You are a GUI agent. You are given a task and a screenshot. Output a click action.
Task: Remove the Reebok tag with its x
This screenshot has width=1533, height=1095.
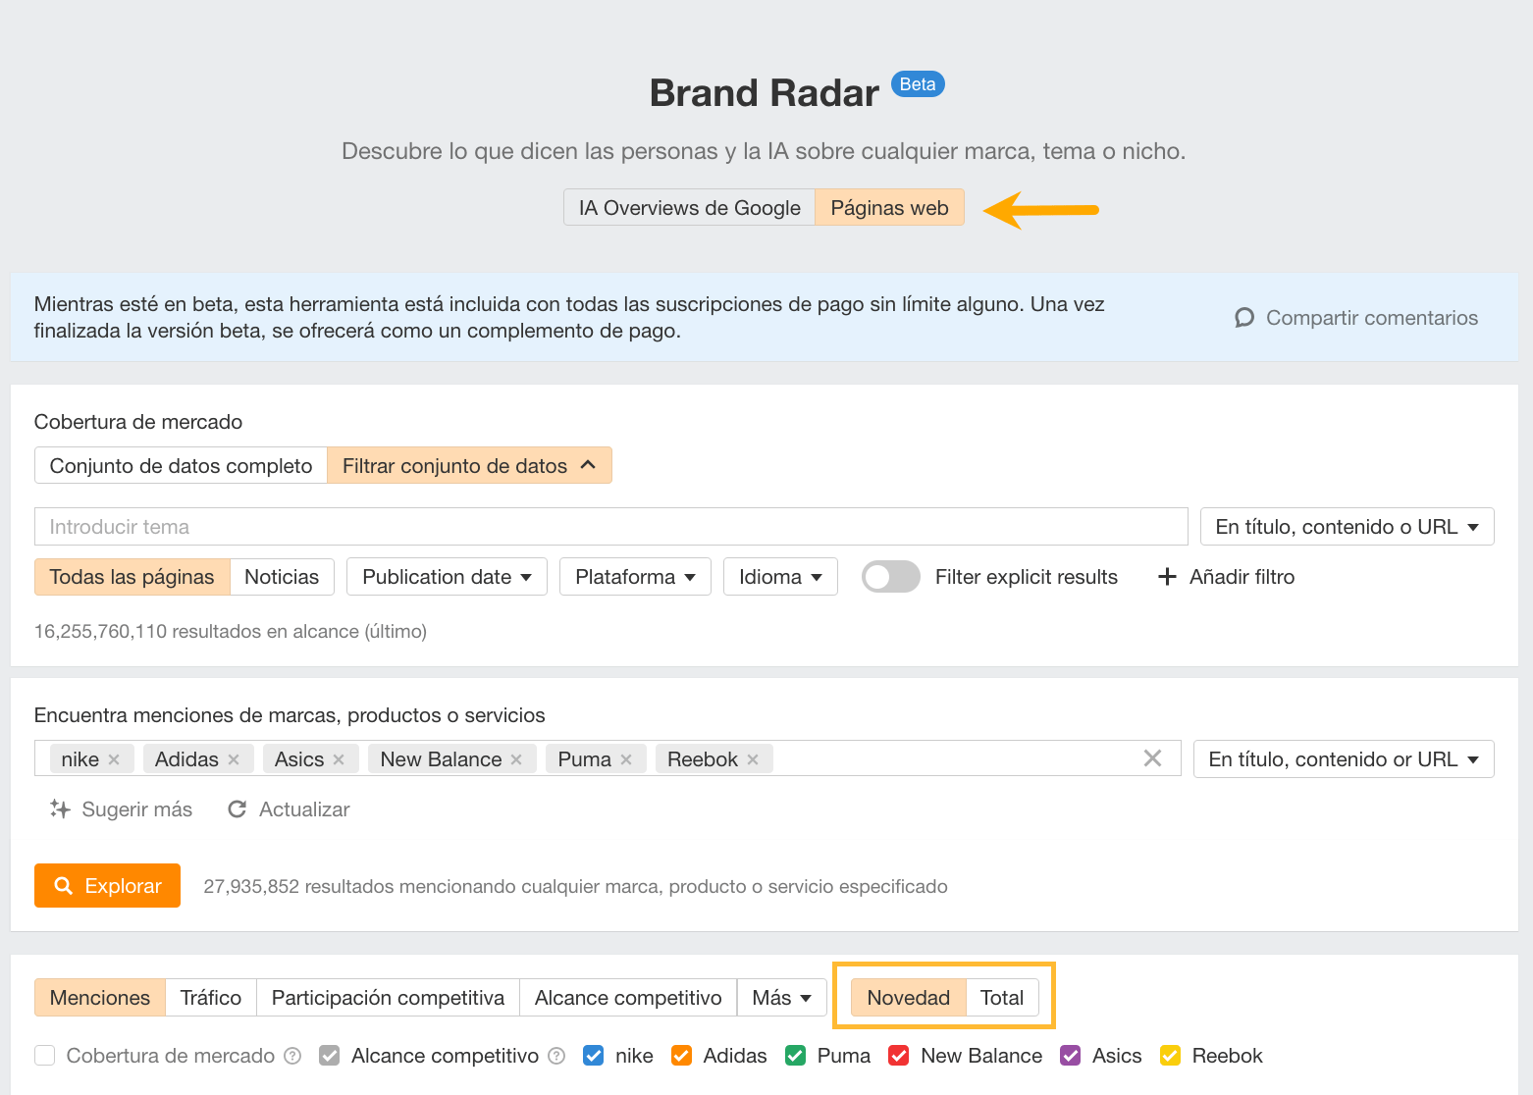752,758
